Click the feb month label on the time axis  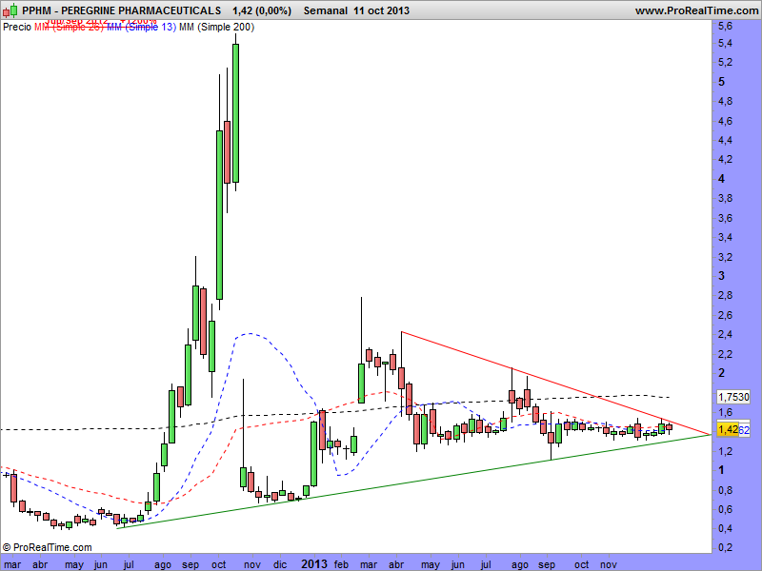click(341, 564)
